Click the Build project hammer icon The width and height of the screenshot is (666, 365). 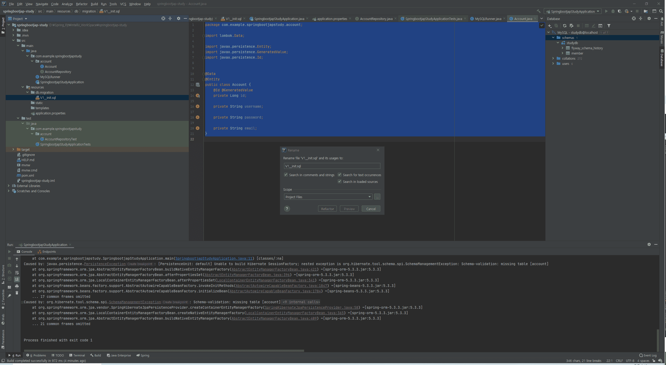click(539, 11)
